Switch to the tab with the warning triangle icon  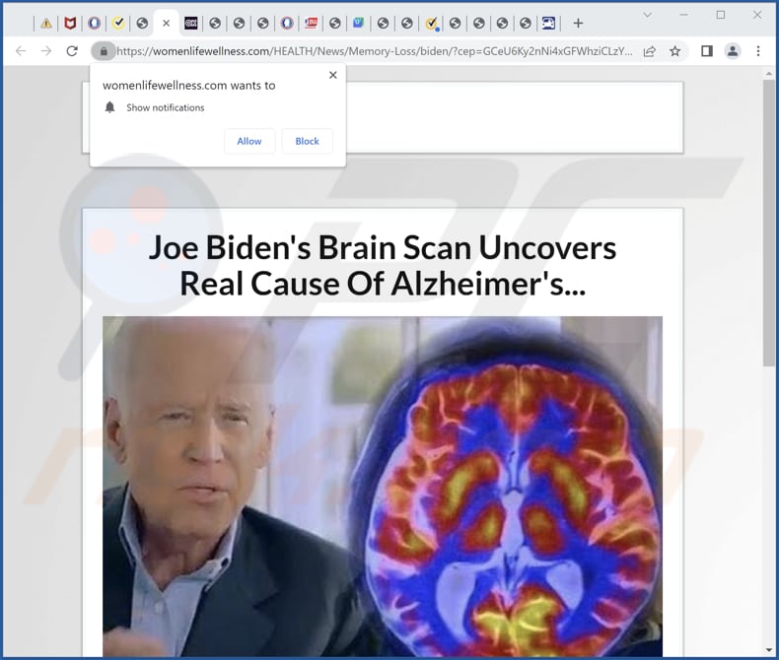[x=46, y=23]
